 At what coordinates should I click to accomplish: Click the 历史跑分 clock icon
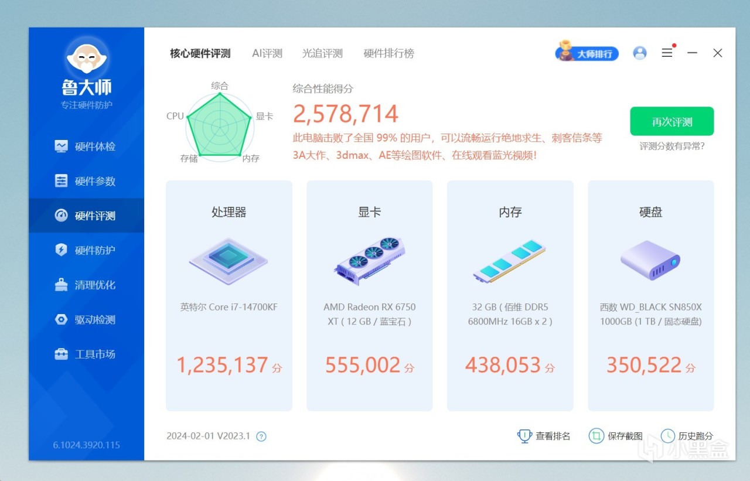point(668,436)
